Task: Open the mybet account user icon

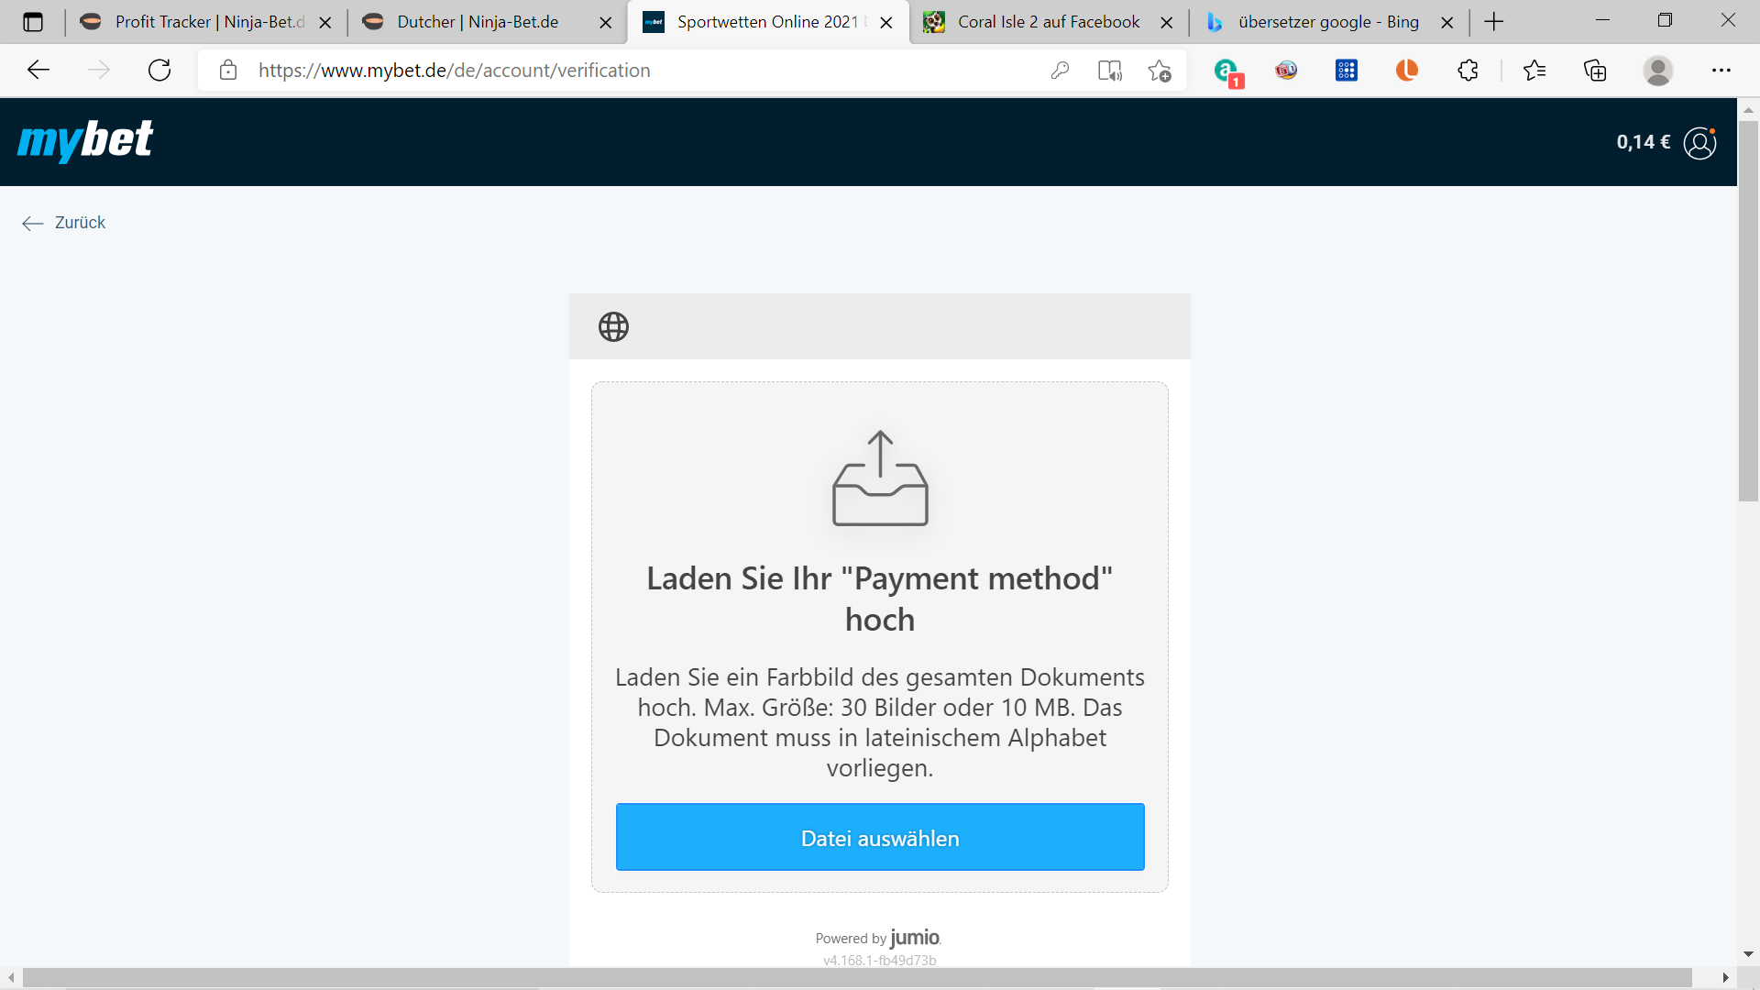Action: coord(1699,143)
